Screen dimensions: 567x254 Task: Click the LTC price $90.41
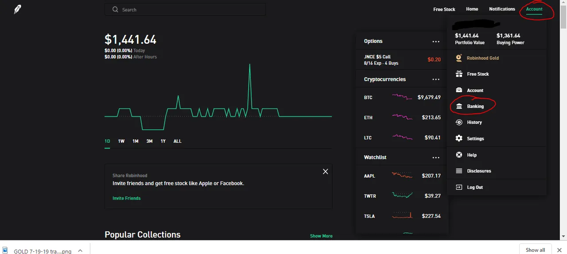[x=432, y=138]
